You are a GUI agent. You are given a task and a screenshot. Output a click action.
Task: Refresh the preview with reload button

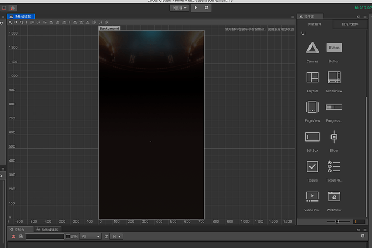(x=206, y=8)
